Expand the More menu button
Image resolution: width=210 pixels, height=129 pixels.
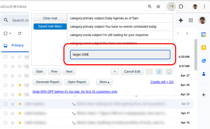[104, 82]
